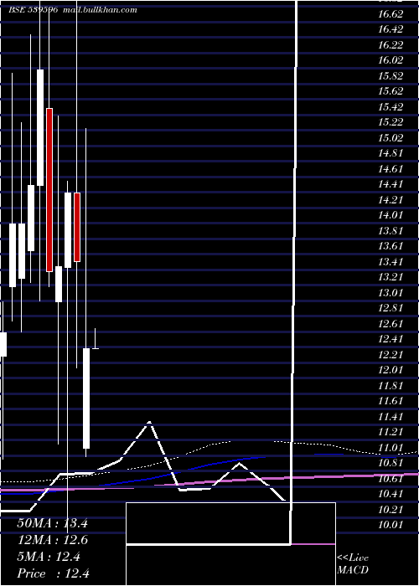The image size is (419, 586).
Task: Click the 13.61 price axis label
Action: (391, 246)
